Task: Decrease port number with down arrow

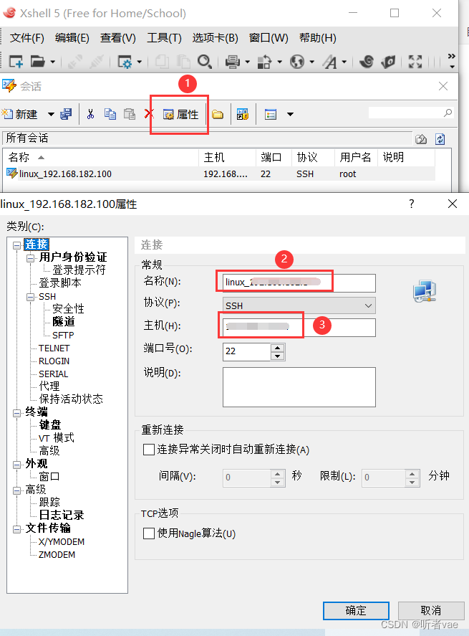Action: click(x=277, y=356)
